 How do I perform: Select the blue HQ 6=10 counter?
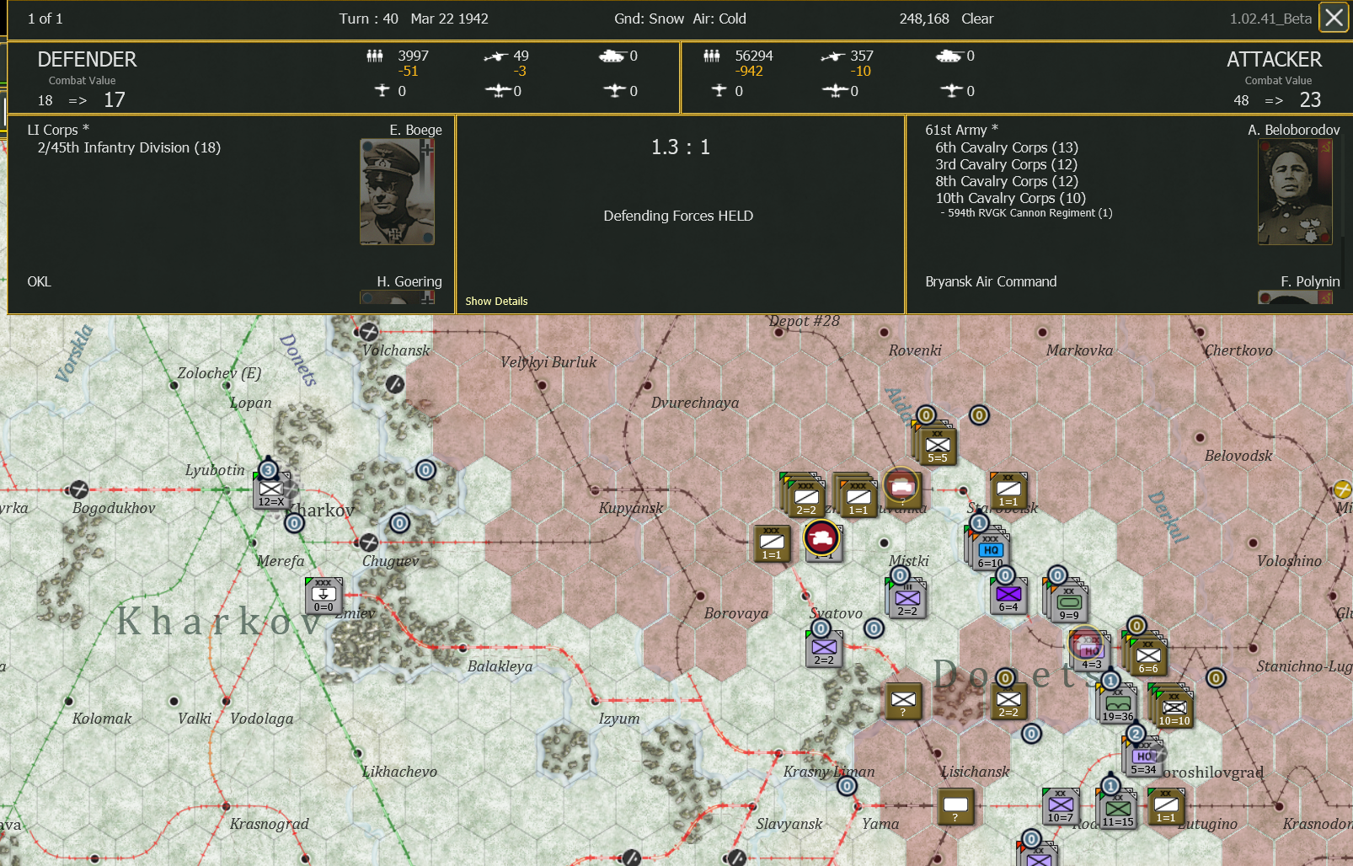click(990, 551)
